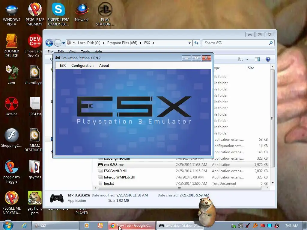Open Explorer's View menu
The image size is (307, 230).
coord(72,52)
